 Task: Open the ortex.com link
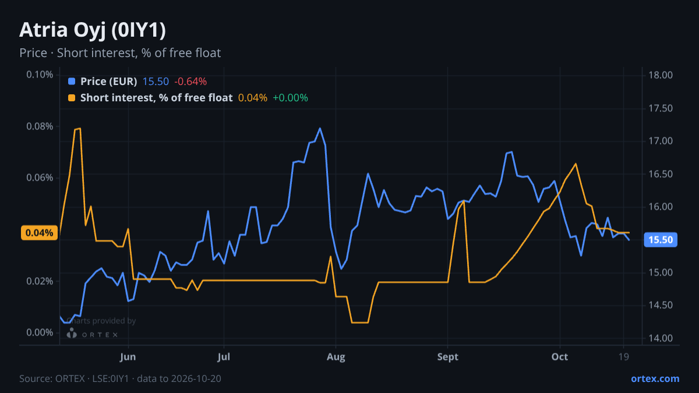[655, 378]
